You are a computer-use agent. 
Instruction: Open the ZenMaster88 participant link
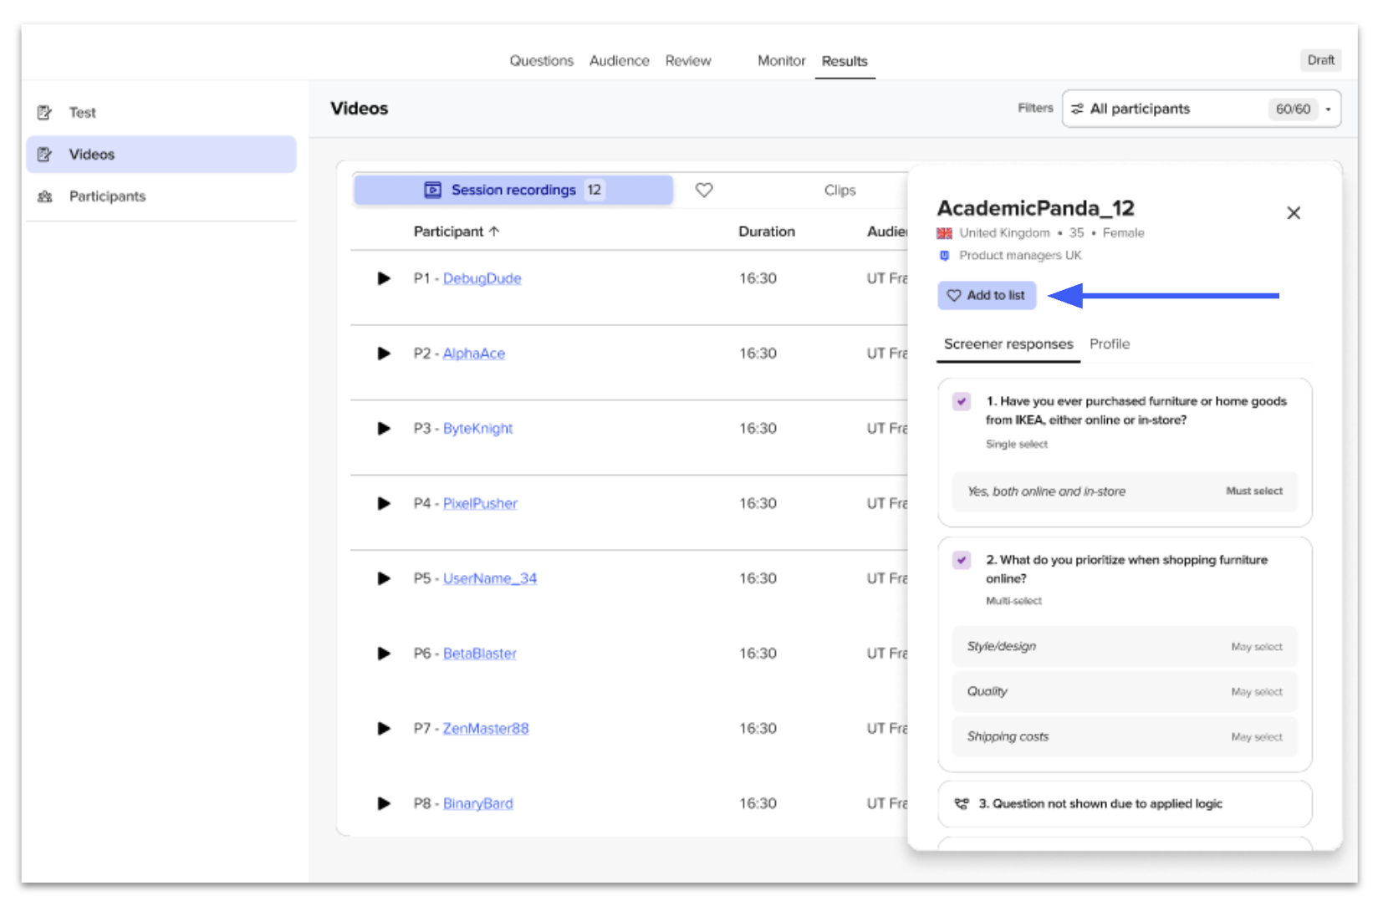tap(486, 729)
